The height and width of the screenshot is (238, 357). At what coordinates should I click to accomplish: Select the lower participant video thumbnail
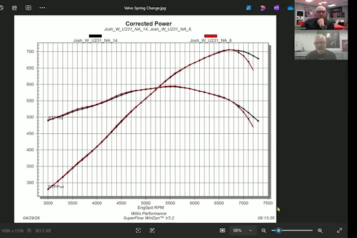pos(321,45)
